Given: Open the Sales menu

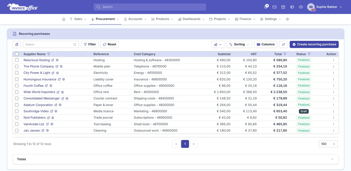Looking at the screenshot, I should (x=78, y=19).
